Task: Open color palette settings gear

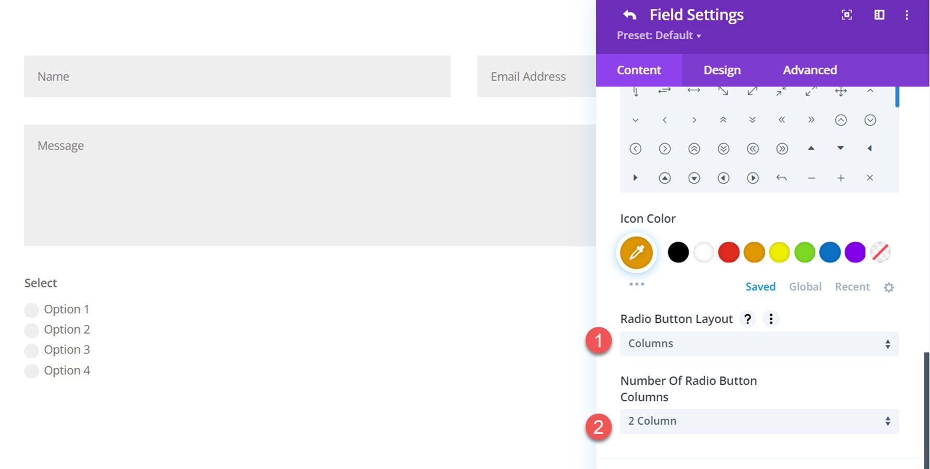Action: point(889,287)
